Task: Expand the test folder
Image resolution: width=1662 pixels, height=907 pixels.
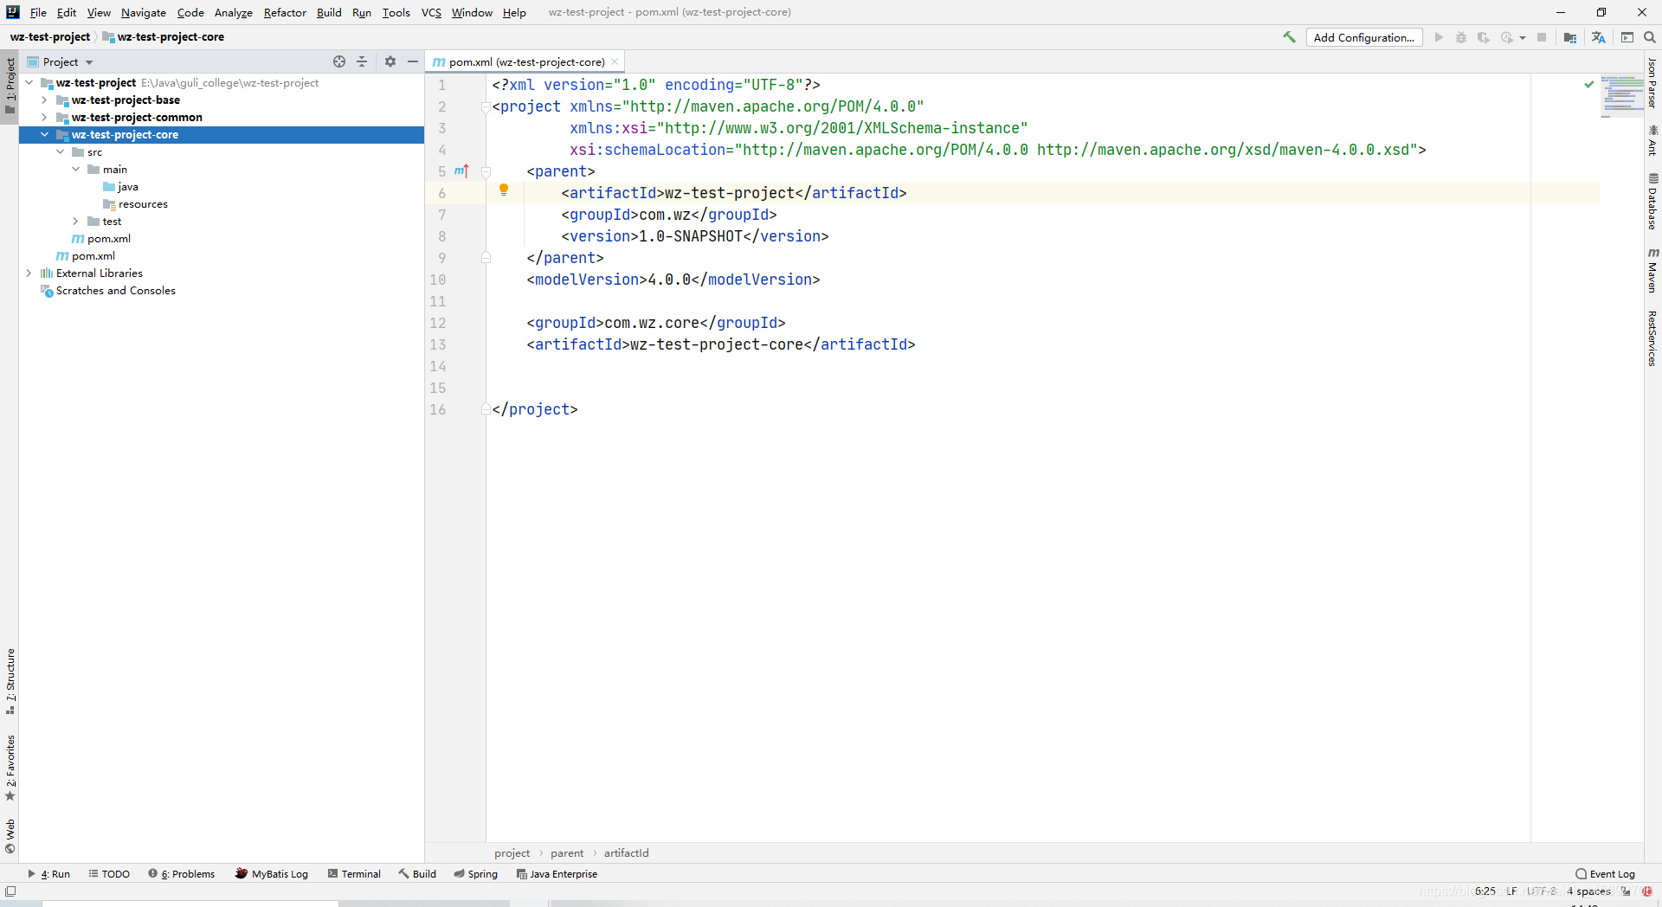Action: 75,221
